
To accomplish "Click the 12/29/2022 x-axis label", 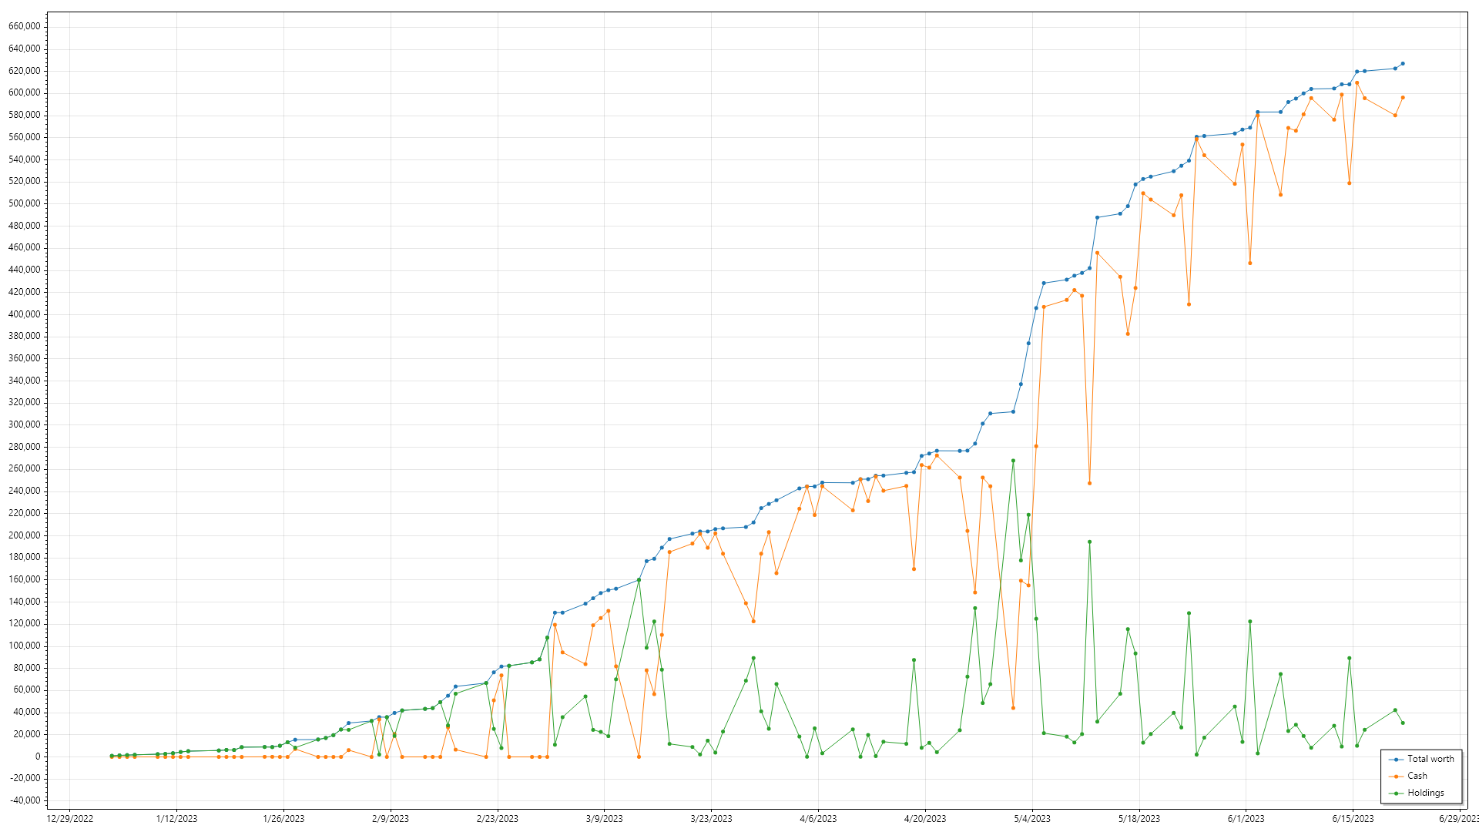I will [x=69, y=819].
